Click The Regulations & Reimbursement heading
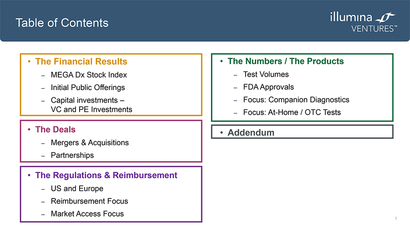The width and height of the screenshot is (410, 231). [106, 175]
